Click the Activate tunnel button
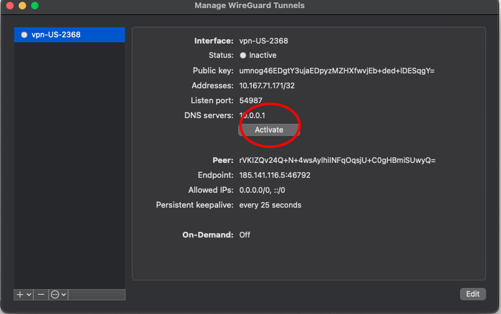 [x=269, y=130]
